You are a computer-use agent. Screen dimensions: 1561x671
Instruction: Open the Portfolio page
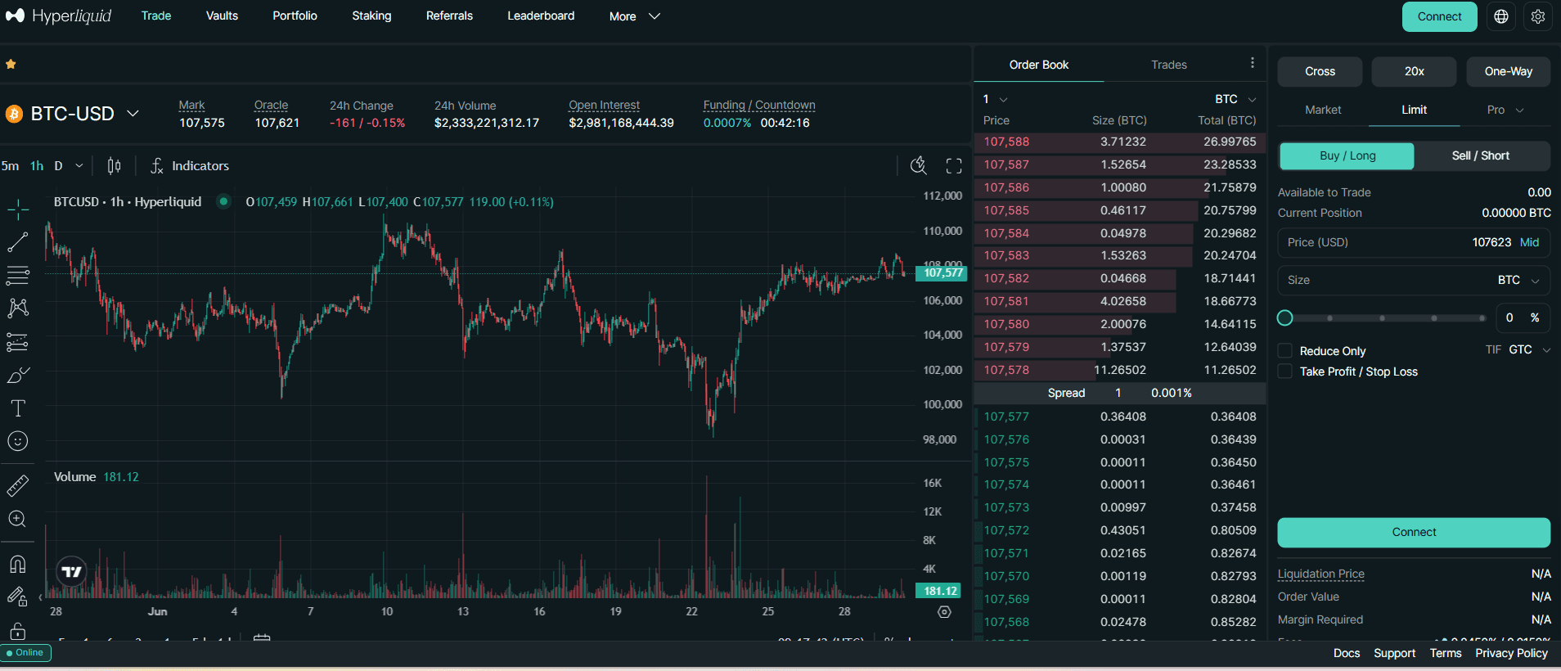pos(295,16)
